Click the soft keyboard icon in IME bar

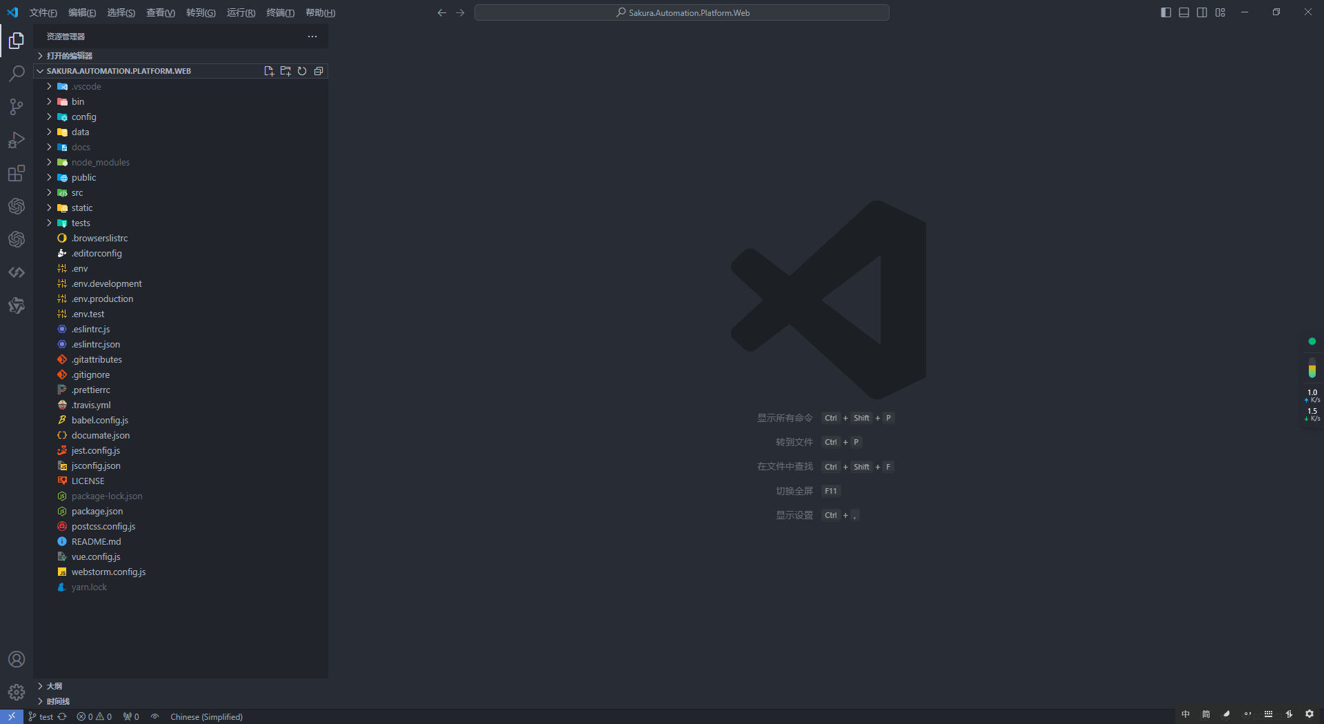(1268, 714)
